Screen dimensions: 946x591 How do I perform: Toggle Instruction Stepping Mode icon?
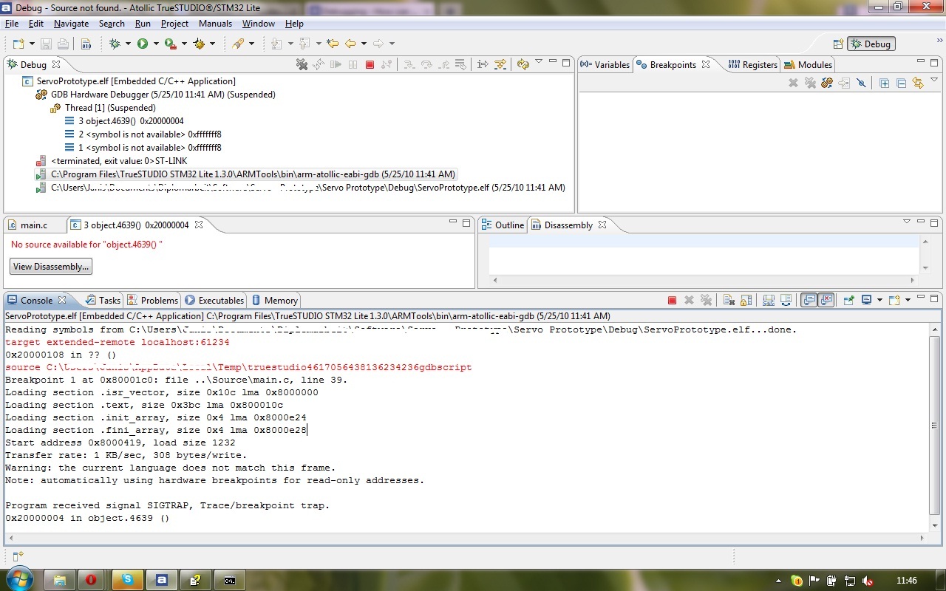(483, 64)
